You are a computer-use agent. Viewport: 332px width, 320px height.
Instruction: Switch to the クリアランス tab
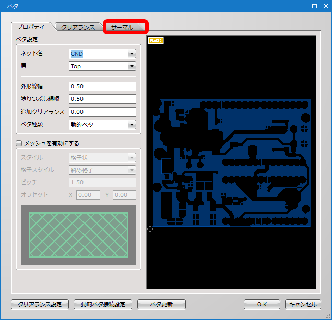point(78,27)
